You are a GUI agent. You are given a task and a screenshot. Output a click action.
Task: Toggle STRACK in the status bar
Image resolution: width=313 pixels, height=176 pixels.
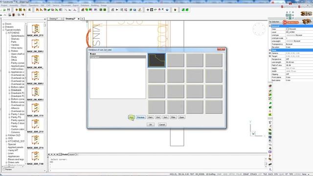pyautogui.click(x=253, y=174)
